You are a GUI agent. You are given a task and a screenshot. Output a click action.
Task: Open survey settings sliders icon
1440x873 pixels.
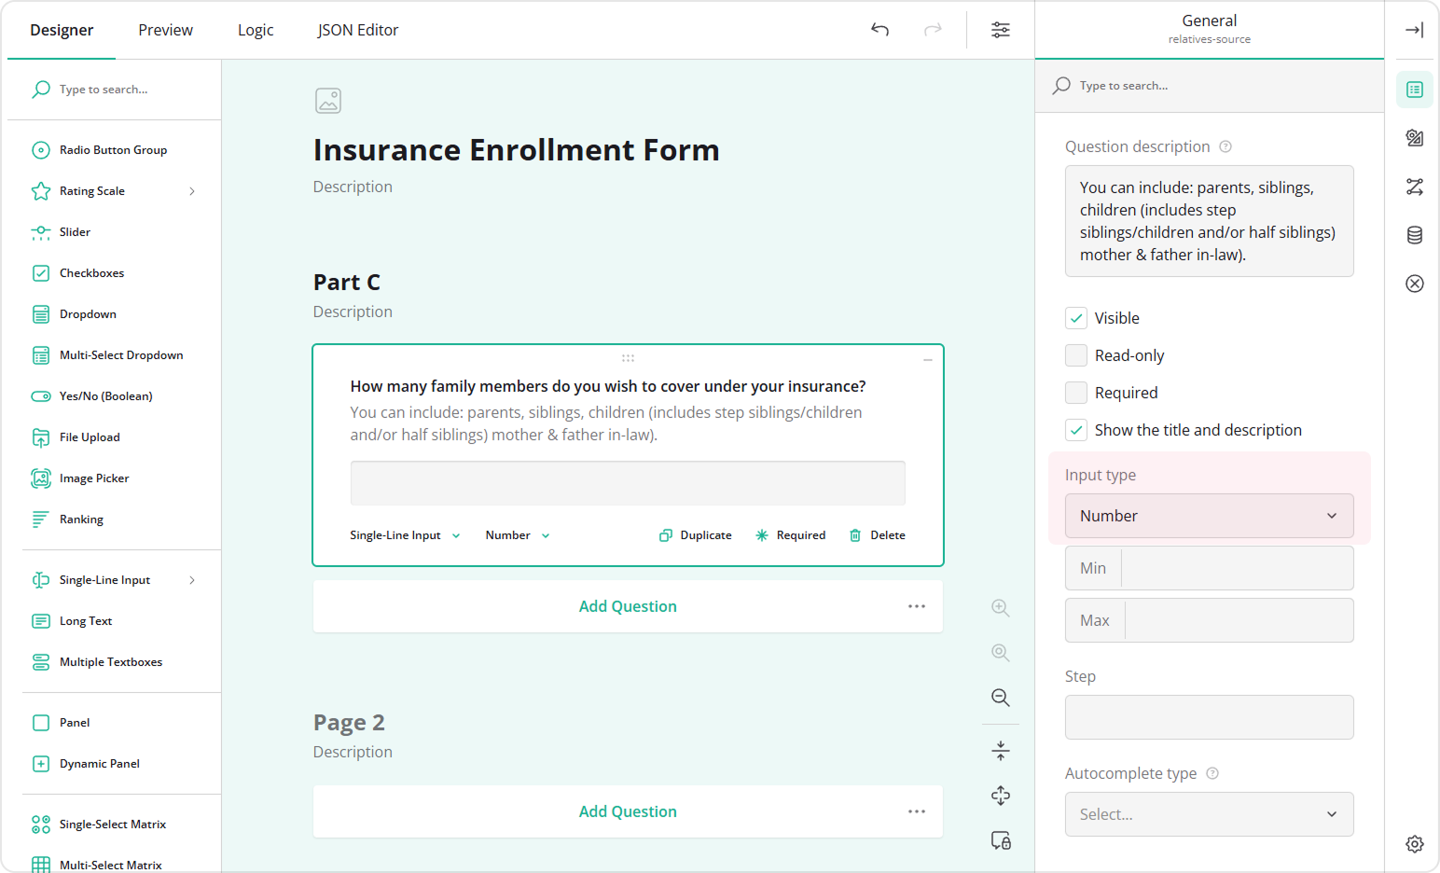pyautogui.click(x=1000, y=30)
